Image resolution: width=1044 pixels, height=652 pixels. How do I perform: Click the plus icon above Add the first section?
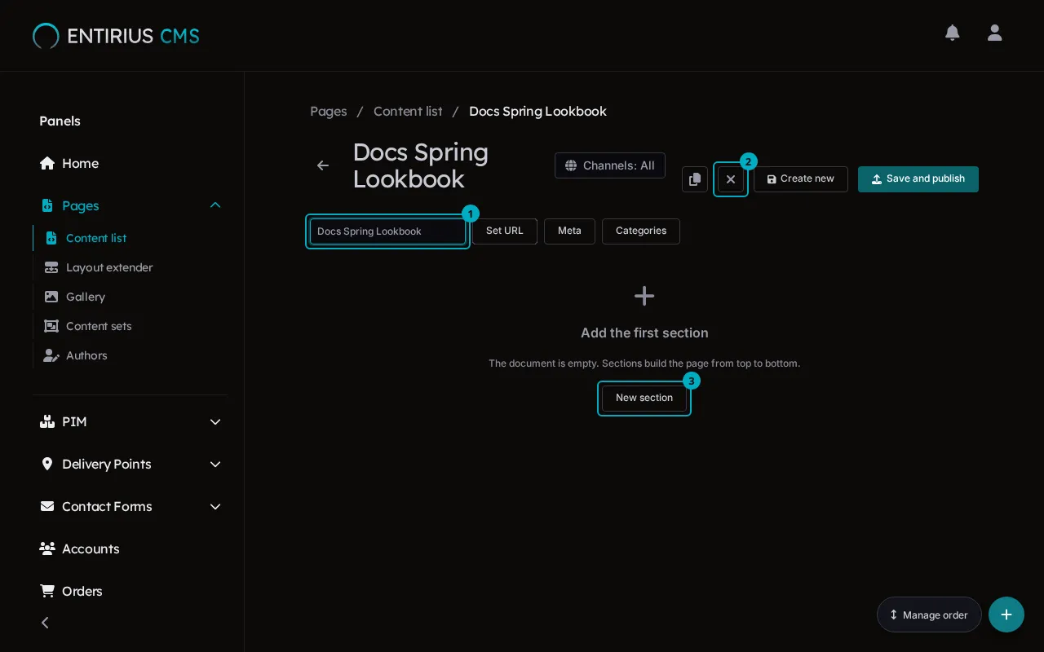pos(644,296)
